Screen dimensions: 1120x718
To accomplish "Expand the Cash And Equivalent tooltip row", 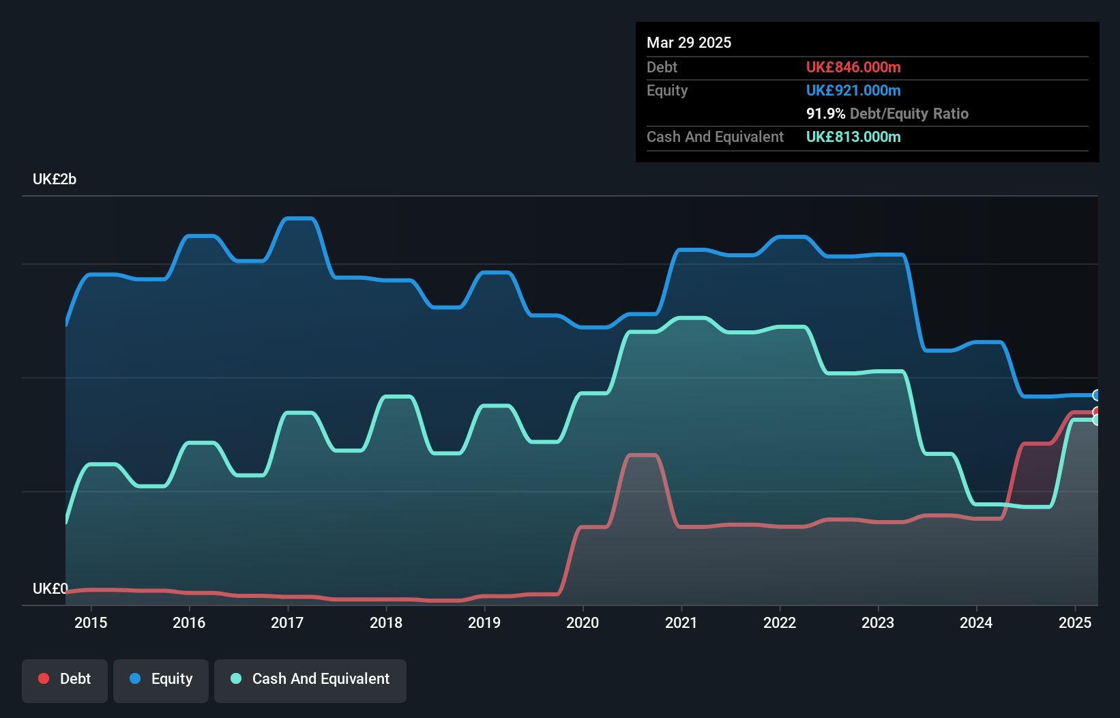I will pos(715,137).
